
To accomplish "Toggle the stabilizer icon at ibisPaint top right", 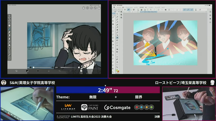I will pos(91,8).
